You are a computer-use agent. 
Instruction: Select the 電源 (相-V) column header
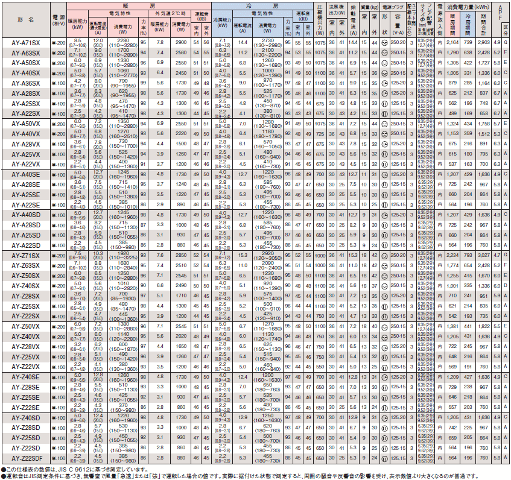pos(59,20)
